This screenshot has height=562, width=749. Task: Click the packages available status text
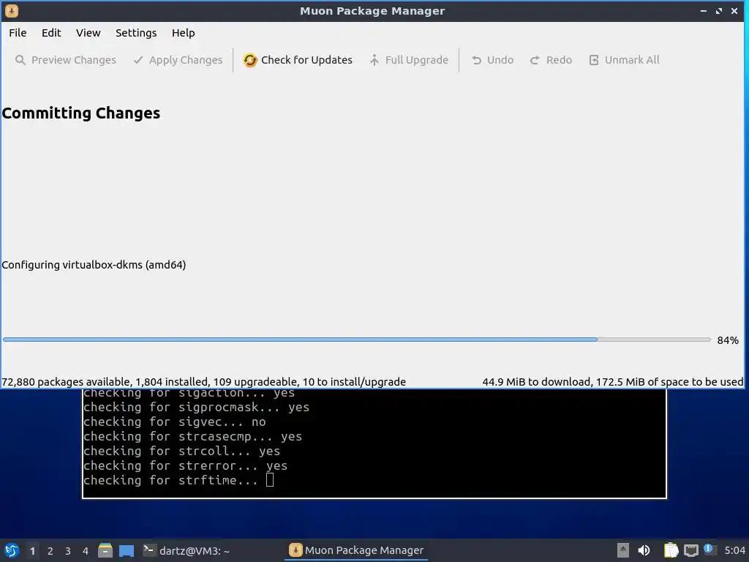204,382
